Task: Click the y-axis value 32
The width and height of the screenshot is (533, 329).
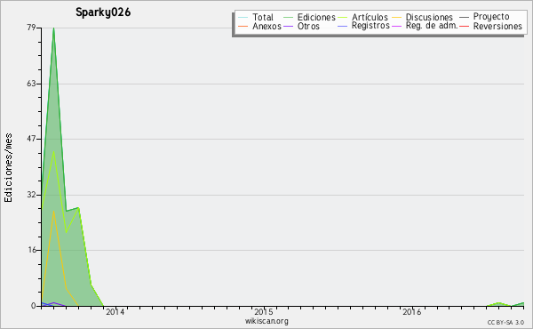Action: [x=31, y=195]
